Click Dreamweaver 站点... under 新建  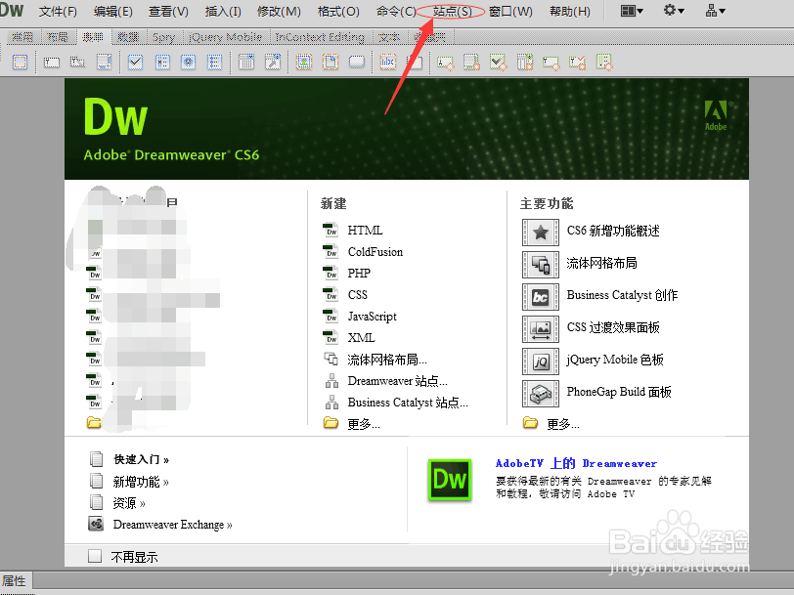[x=398, y=381]
